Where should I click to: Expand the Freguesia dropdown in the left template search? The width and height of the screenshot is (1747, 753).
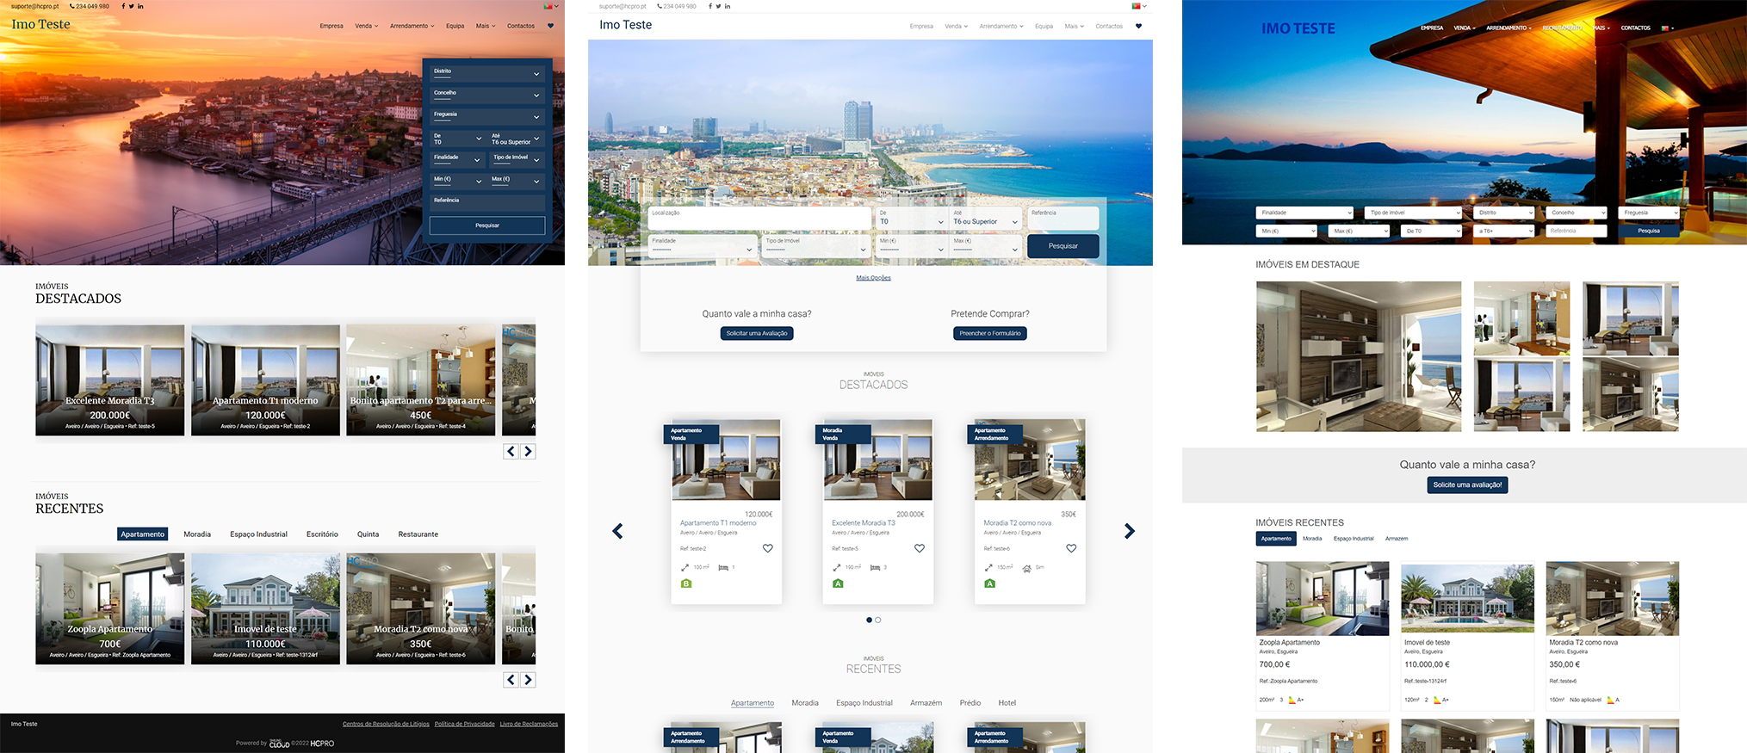tap(487, 116)
